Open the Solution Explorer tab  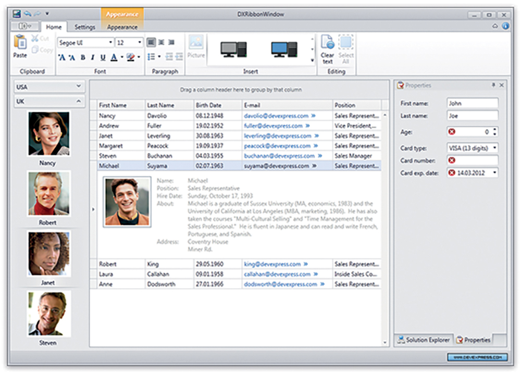[x=424, y=340]
